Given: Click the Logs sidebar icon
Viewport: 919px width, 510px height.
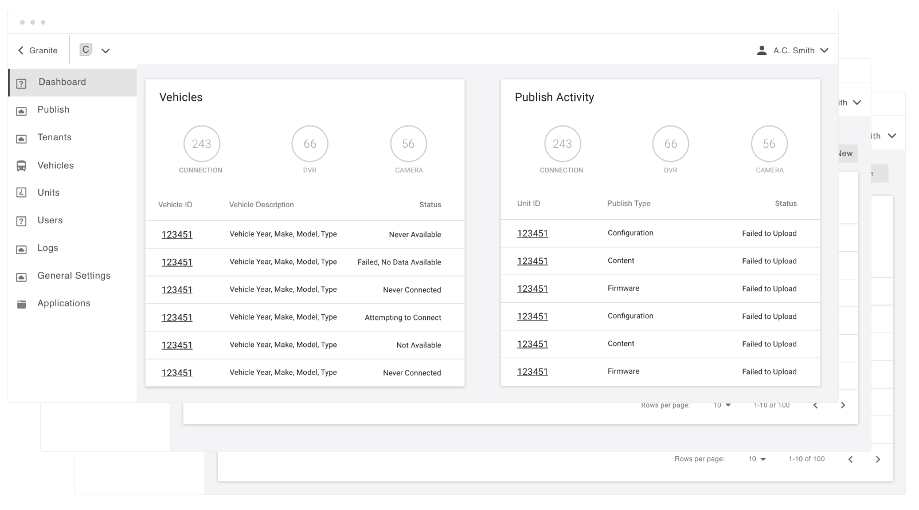Looking at the screenshot, I should tap(21, 249).
